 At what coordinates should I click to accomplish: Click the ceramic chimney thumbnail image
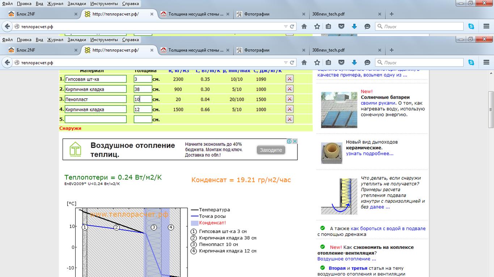pyautogui.click(x=332, y=153)
